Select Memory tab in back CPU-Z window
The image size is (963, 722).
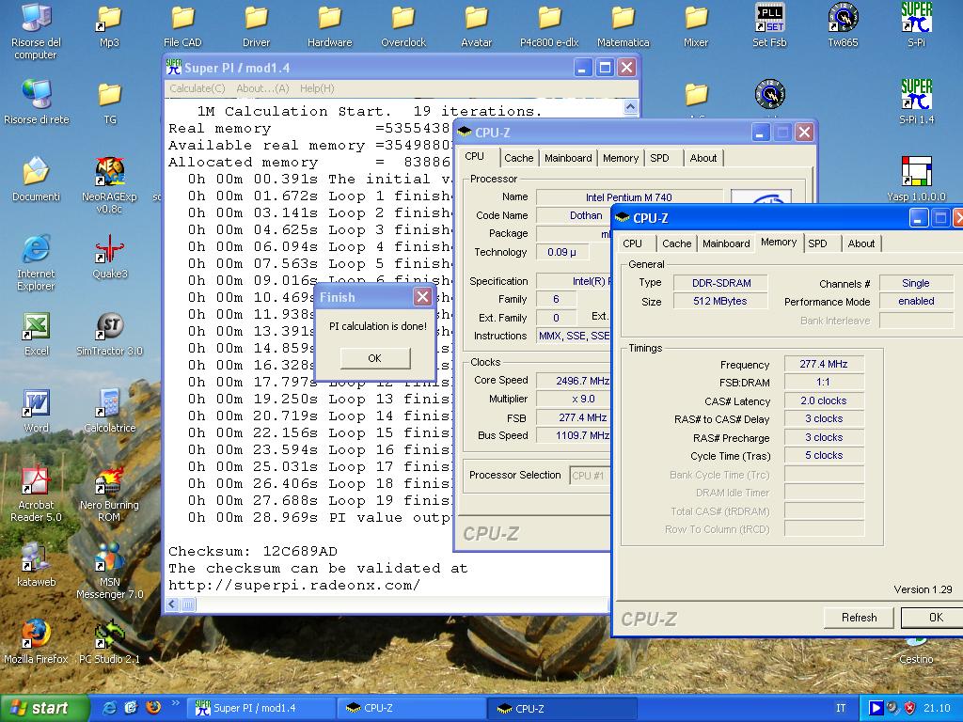click(621, 158)
